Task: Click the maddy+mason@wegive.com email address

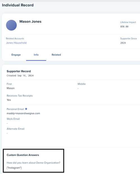Action: [x=23, y=113]
